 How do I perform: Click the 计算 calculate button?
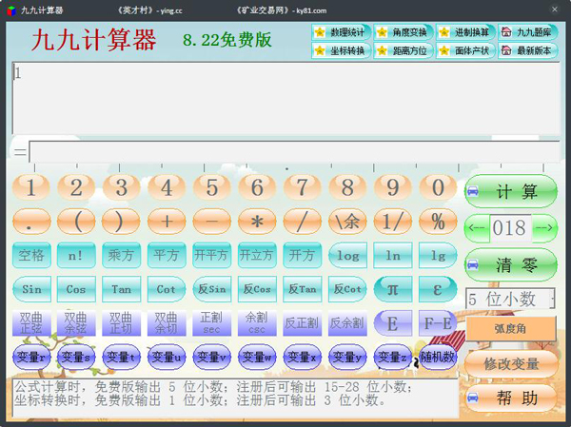(x=511, y=191)
